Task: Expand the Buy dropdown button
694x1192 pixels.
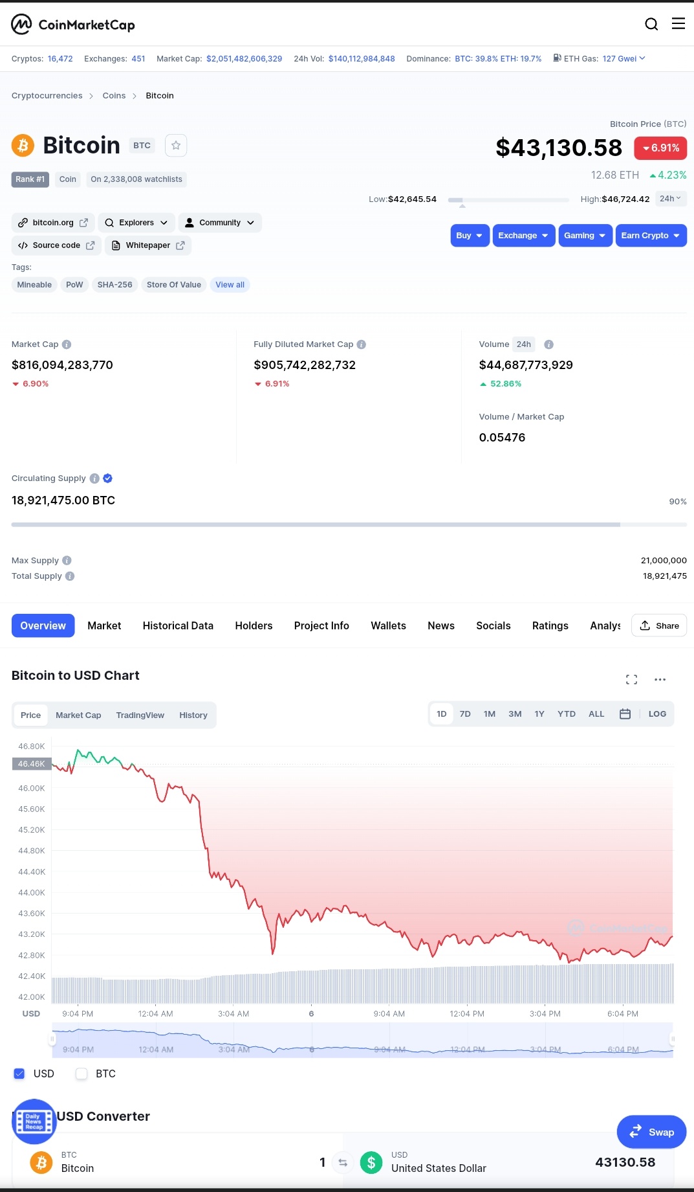Action: 470,236
